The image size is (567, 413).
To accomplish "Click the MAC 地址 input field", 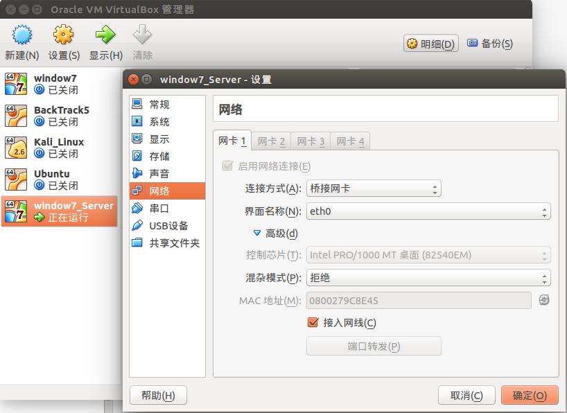I will (x=419, y=301).
